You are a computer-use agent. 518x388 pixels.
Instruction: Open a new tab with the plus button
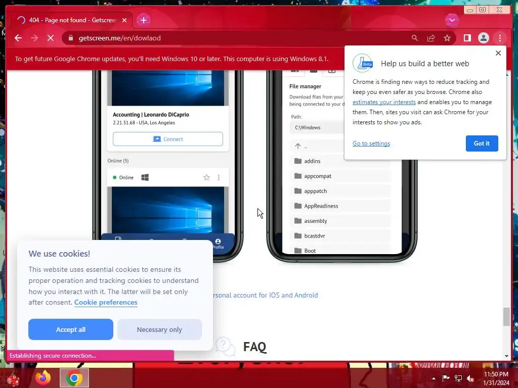(x=143, y=20)
